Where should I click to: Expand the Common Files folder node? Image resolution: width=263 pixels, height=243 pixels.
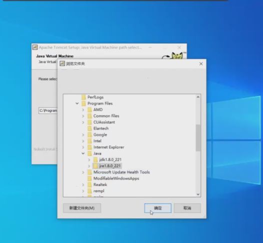point(83,116)
